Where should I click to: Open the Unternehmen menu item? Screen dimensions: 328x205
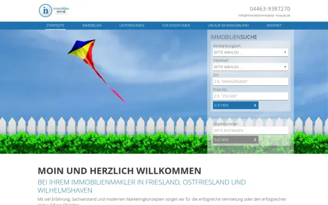(132, 26)
